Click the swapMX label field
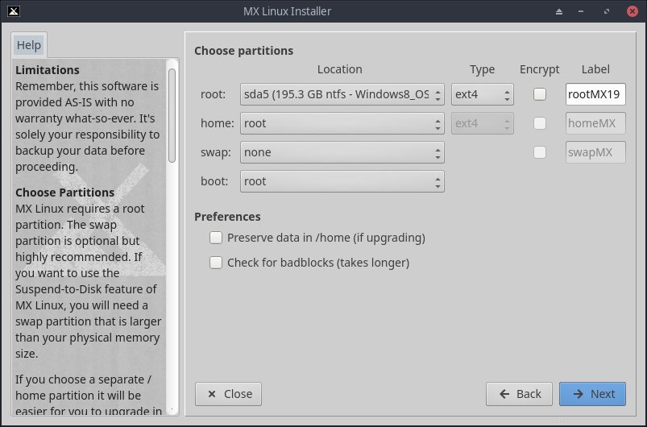Screen dimensions: 647x427 (x=595, y=152)
